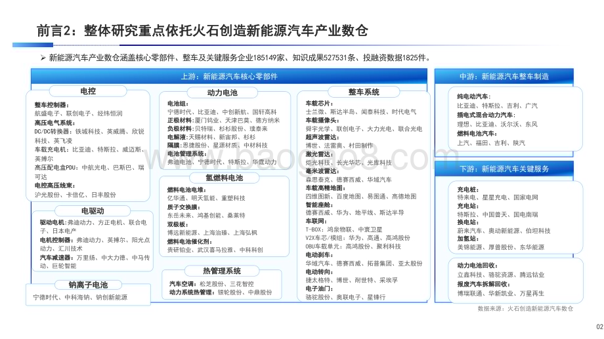This screenshot has width=604, height=339.
Task: Select the 车载芯片 subheading
Action: (319, 103)
